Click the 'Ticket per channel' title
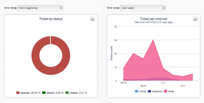Viewport: 204px width, 103px height. pos(154,19)
